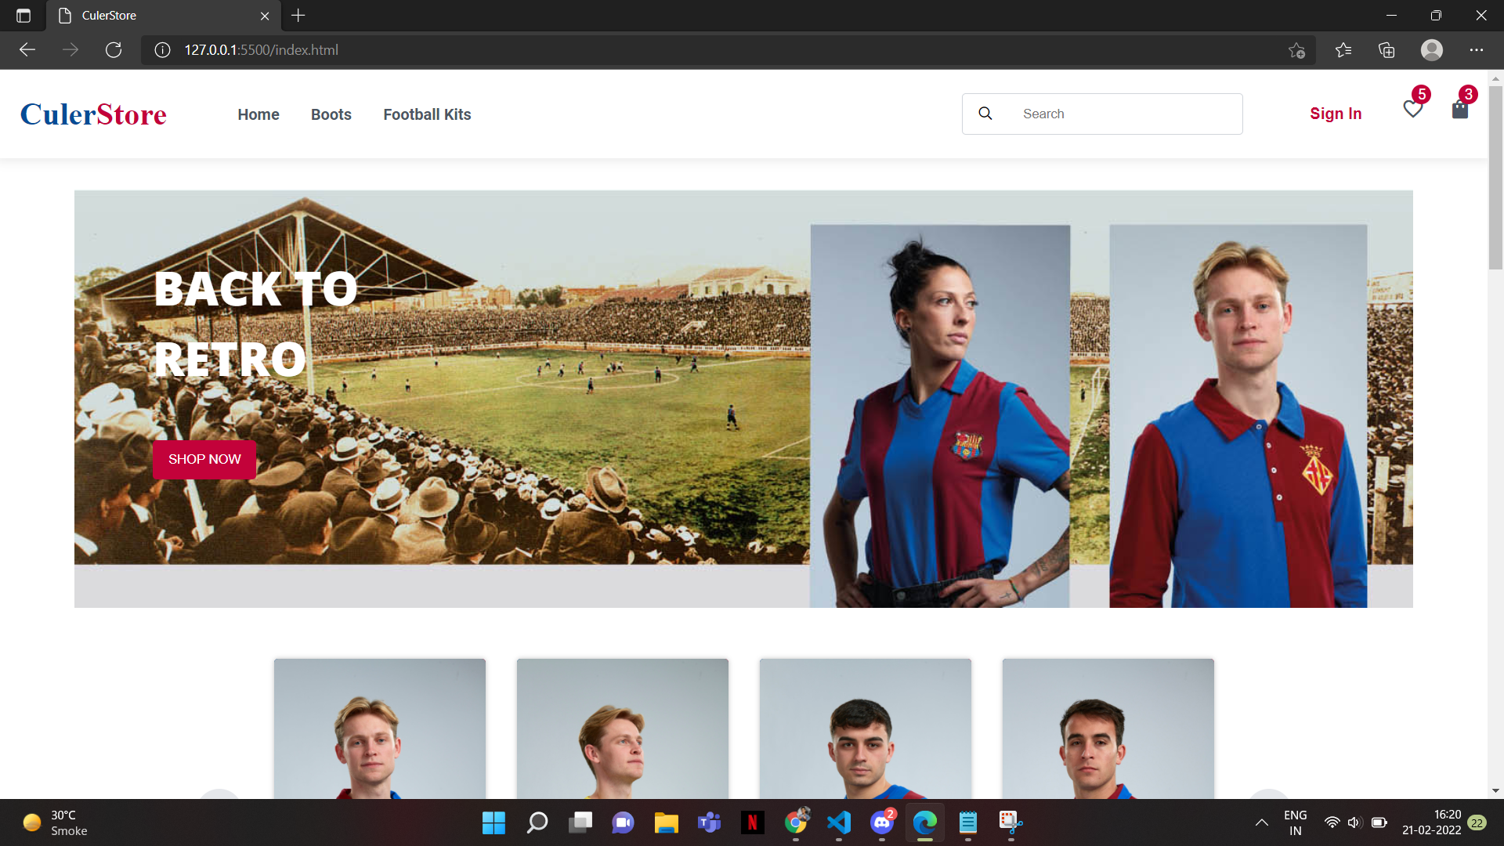Click the Sign In link
Image resolution: width=1504 pixels, height=846 pixels.
click(1336, 114)
